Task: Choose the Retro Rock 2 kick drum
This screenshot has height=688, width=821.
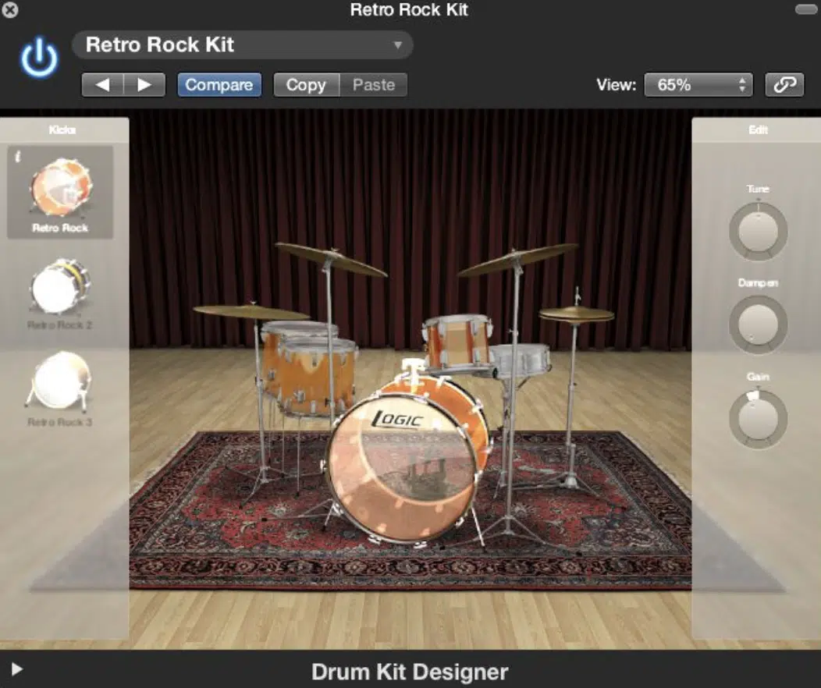Action: [x=59, y=294]
